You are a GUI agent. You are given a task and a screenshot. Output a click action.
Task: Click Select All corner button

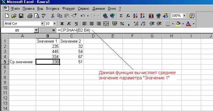5,36
